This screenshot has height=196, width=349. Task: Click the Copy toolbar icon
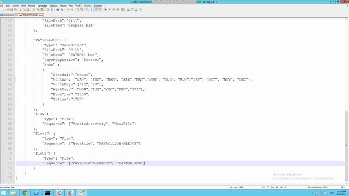click(x=38, y=10)
